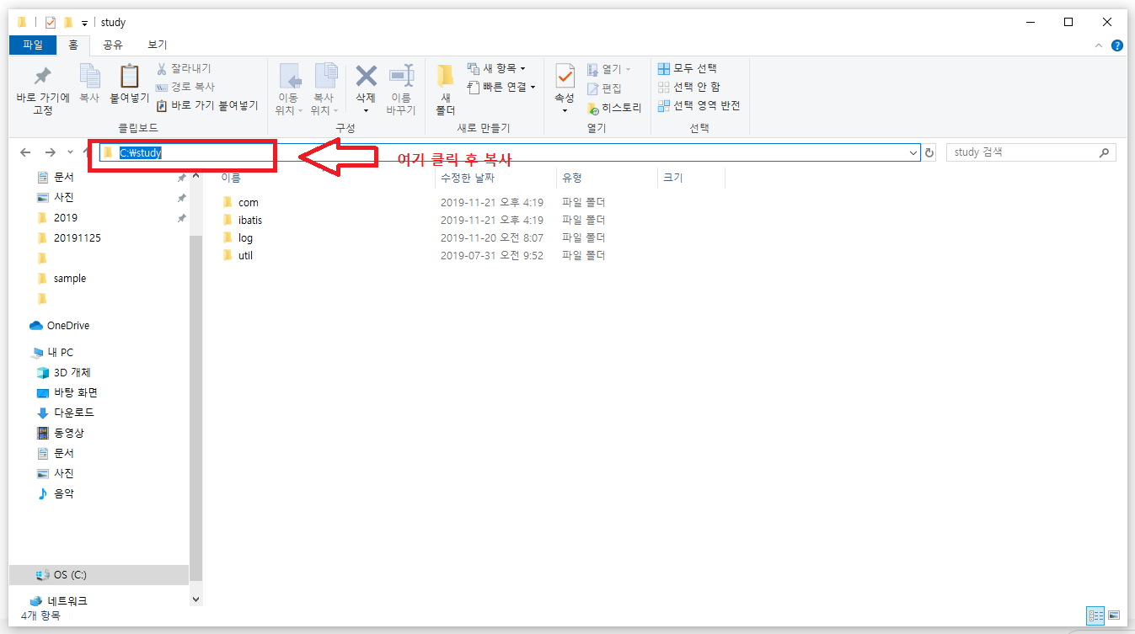Screen dimensions: 1135x634
Task: Click the Properties checkmark icon in title bar
Action: coord(51,22)
